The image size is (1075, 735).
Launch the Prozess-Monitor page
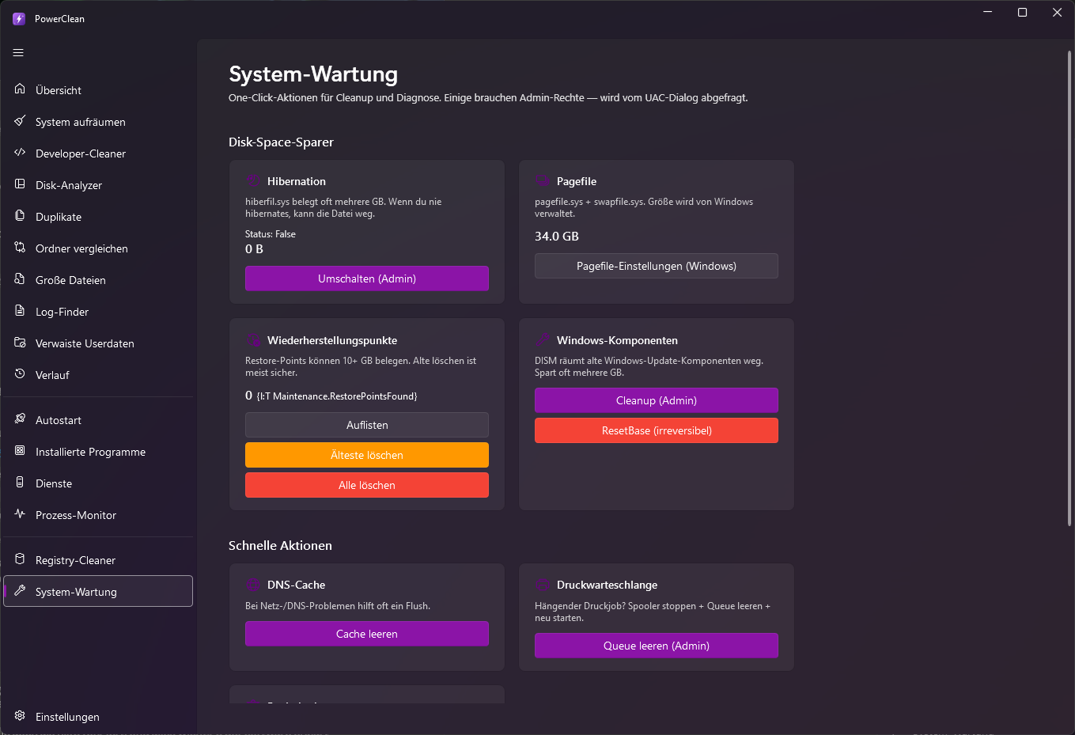click(98, 515)
